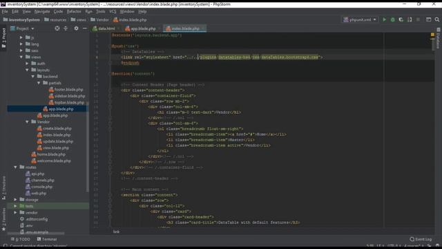This screenshot has width=442, height=249.
Task: Collapse all icon in Project panel
Action: click(66, 28)
